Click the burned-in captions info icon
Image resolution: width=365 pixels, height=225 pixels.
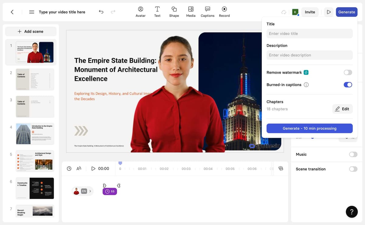click(306, 85)
